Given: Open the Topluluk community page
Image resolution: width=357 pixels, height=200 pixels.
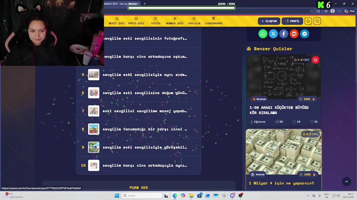Looking at the screenshot, I should 194,21.
